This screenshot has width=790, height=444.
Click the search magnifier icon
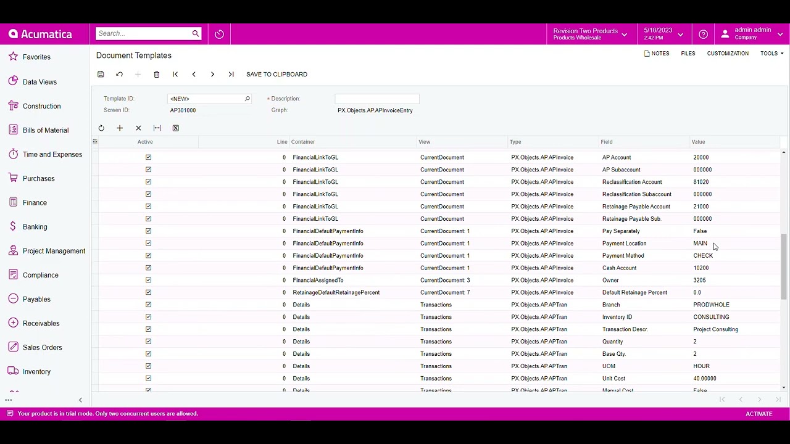[196, 33]
